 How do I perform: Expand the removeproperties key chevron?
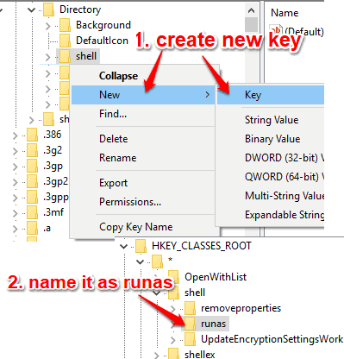coord(172,309)
